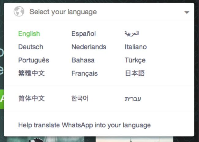199x142 pixels.
Task: Select English language
Action: coord(29,34)
